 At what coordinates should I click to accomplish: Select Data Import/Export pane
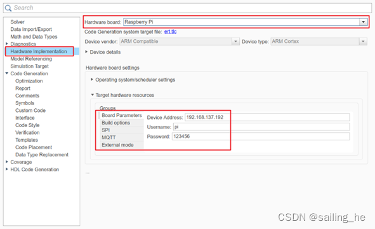pos(31,29)
